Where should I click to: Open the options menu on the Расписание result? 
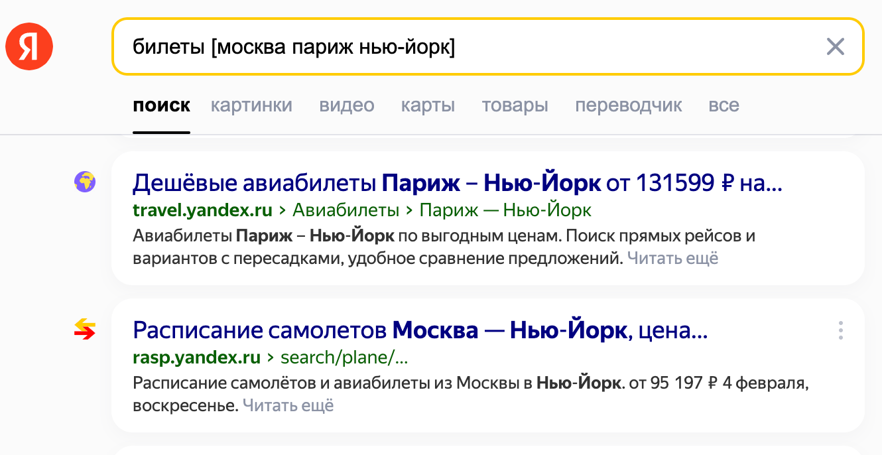point(840,329)
